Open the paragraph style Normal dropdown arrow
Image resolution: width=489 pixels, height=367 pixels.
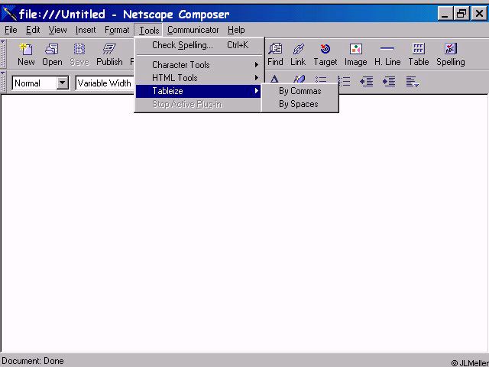coord(63,83)
